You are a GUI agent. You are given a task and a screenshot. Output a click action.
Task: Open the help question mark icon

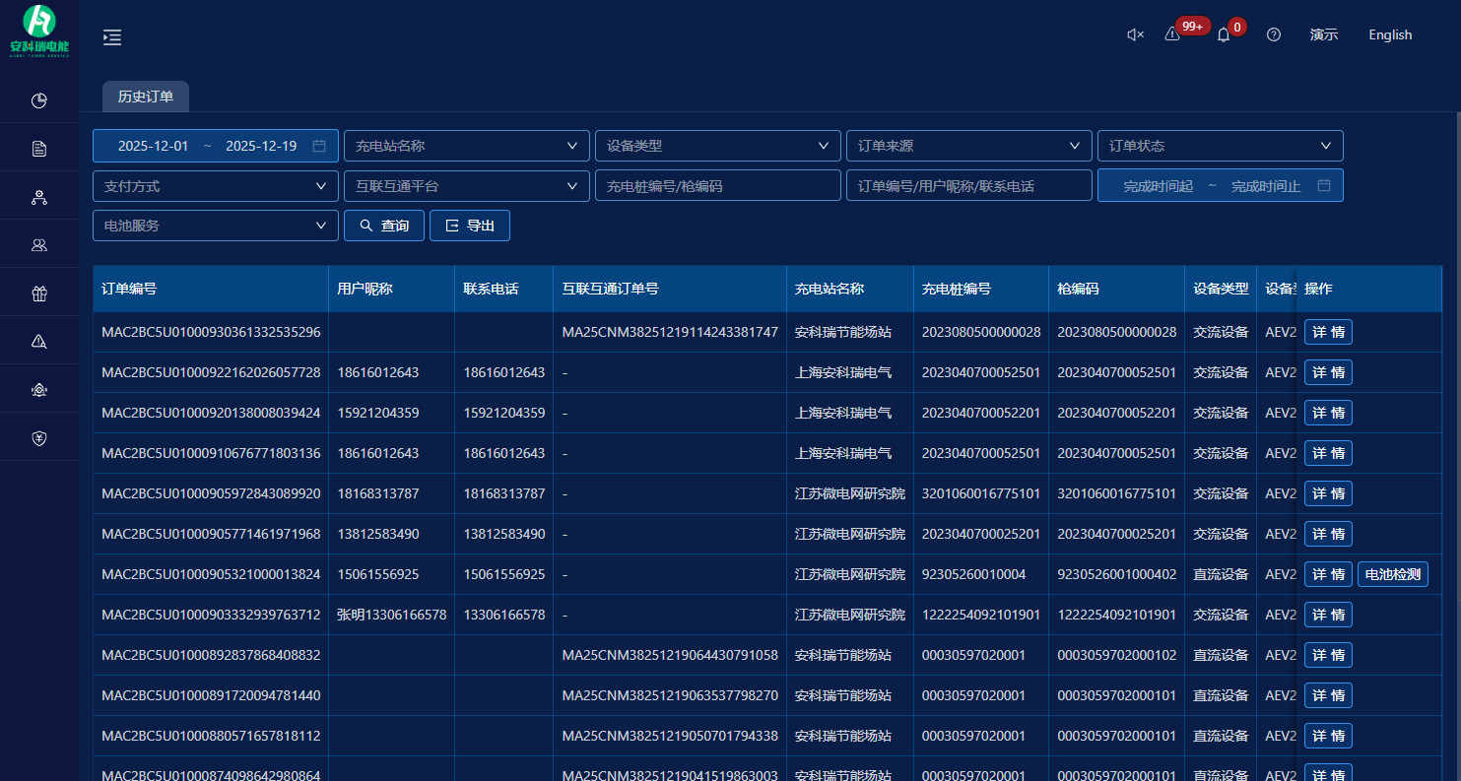(x=1274, y=34)
